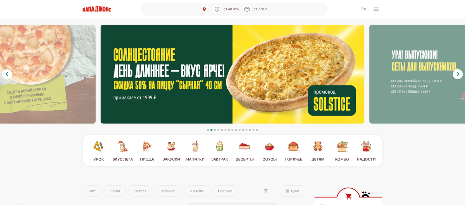The image size is (465, 205).
Task: Open the hamburger menu
Action: [376, 9]
